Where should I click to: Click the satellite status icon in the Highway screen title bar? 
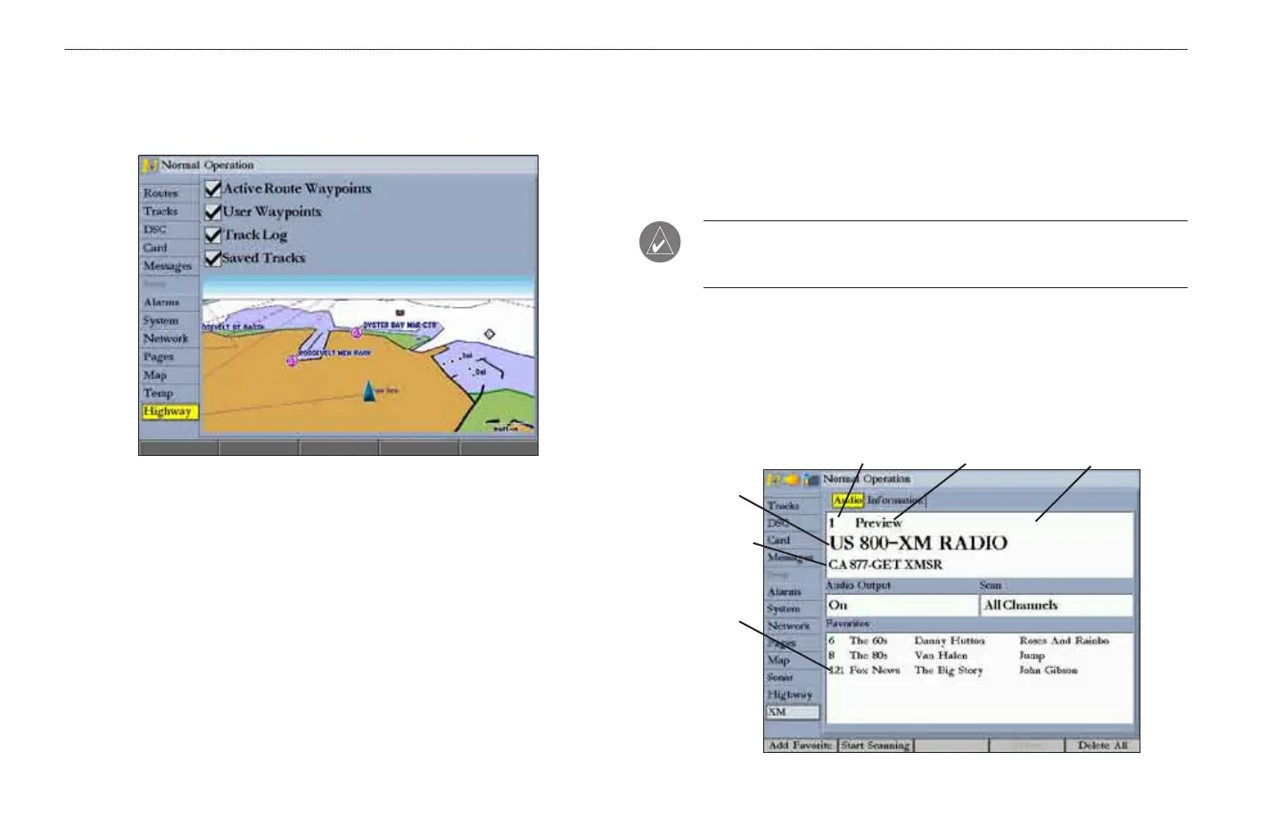point(149,165)
